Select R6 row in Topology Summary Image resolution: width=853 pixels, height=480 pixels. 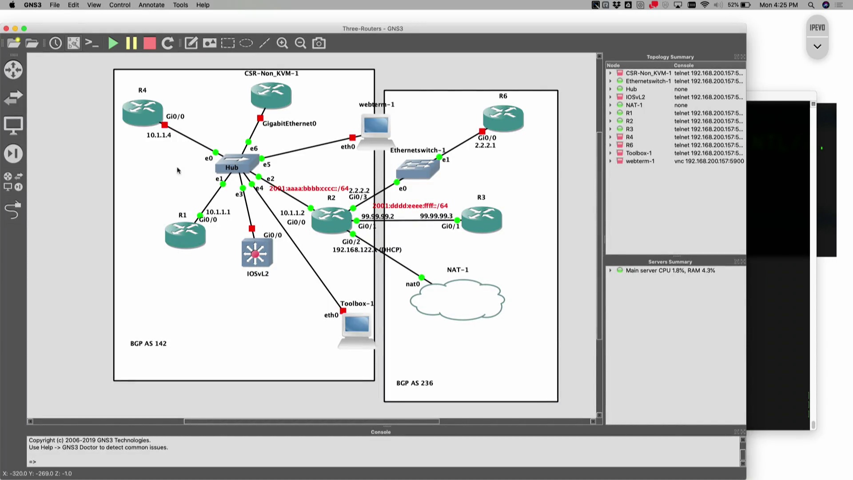(676, 145)
